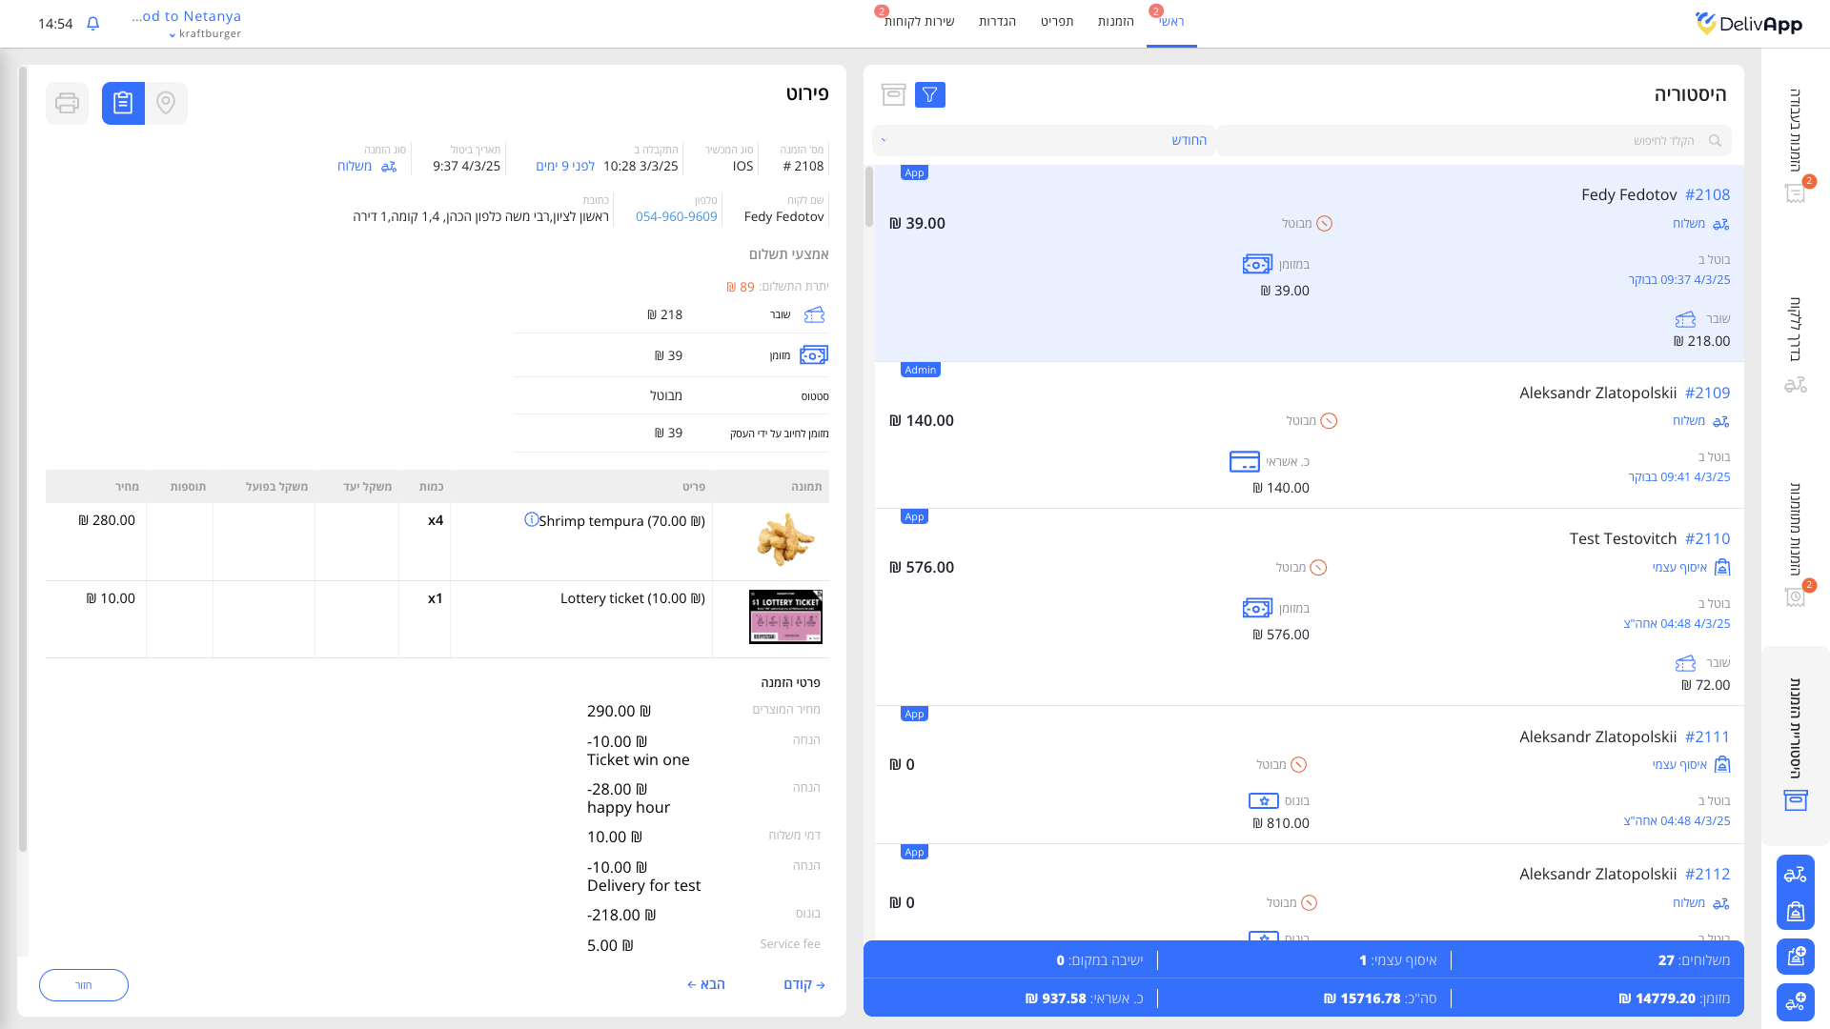This screenshot has width=1830, height=1029.
Task: Open the map location pin view
Action: click(x=166, y=103)
